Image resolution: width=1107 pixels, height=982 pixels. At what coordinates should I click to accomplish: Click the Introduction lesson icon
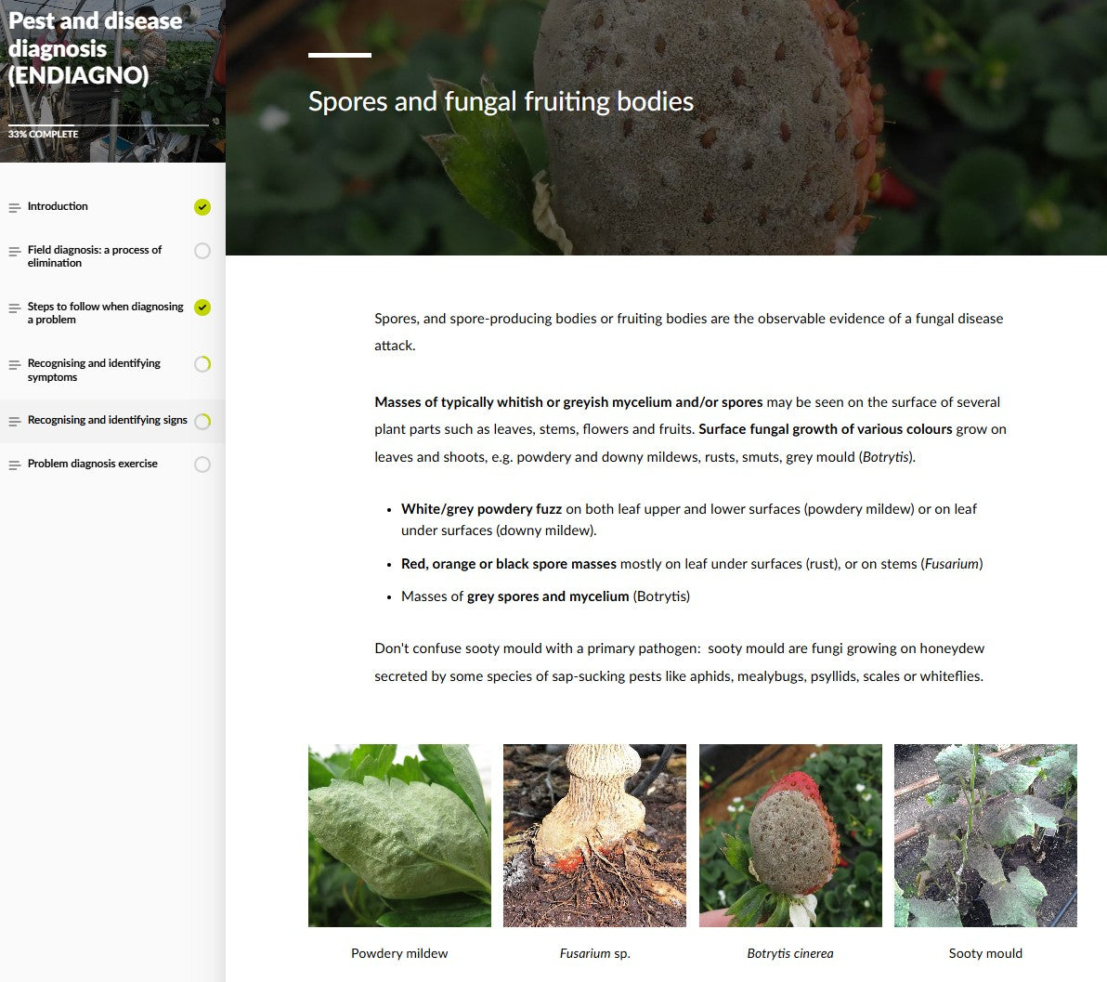point(14,206)
